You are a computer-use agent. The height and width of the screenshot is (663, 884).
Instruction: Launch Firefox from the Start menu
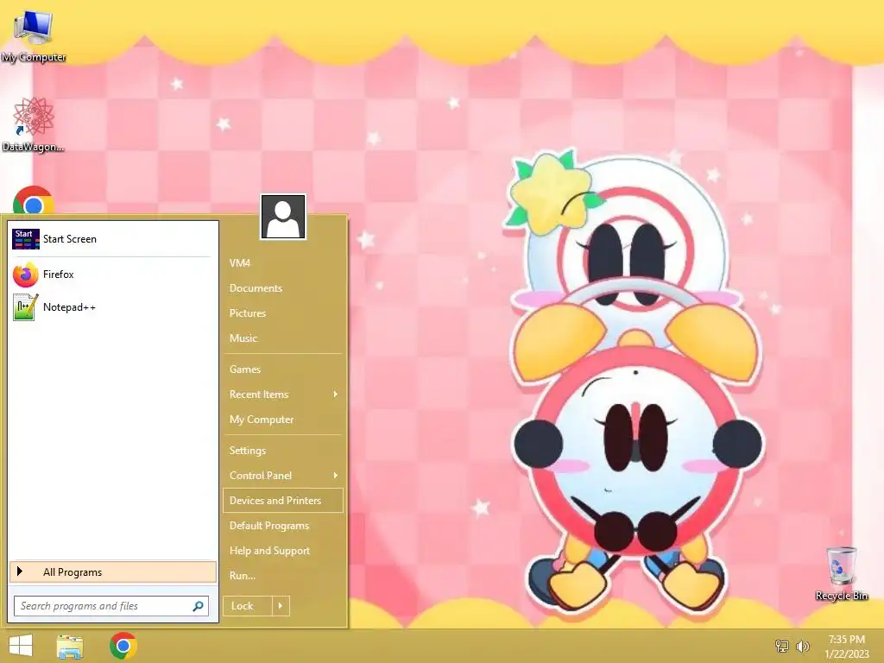pyautogui.click(x=113, y=275)
